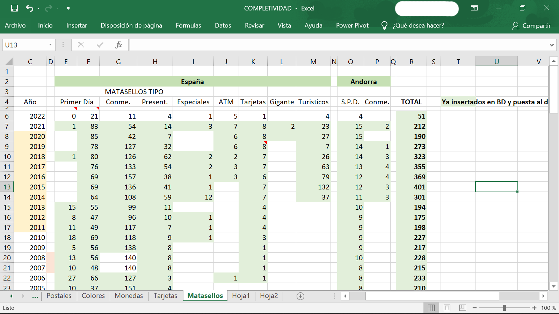Viewport: 559px width, 314px height.
Task: Click the Turisticos value 132 cell
Action: click(313, 187)
